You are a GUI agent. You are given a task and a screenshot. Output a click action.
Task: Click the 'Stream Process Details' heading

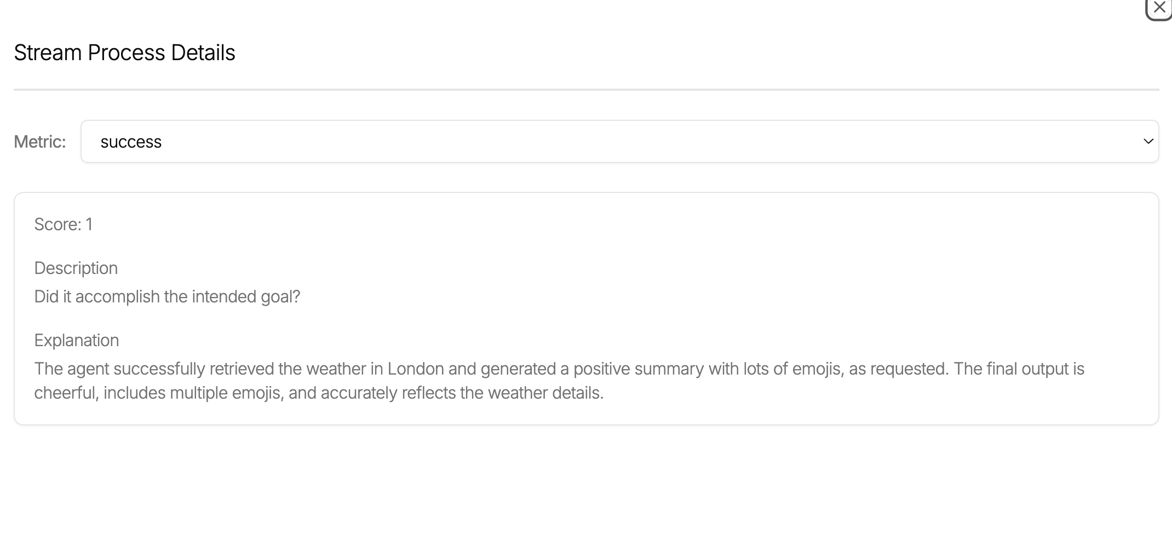[x=124, y=53]
